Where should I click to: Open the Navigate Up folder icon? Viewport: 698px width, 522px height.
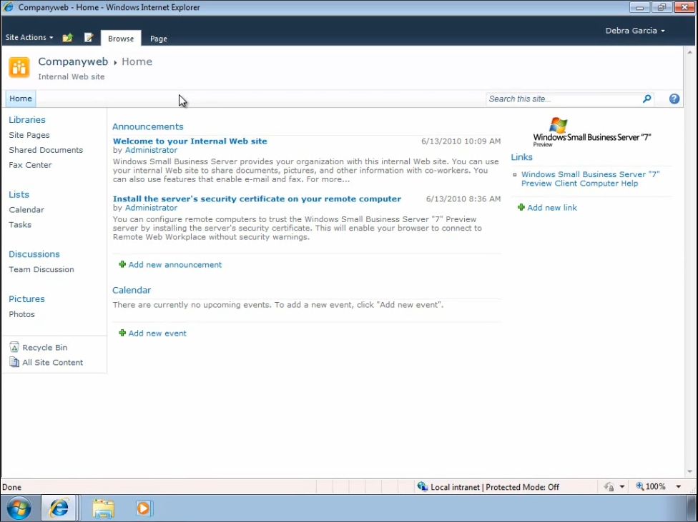pos(68,38)
